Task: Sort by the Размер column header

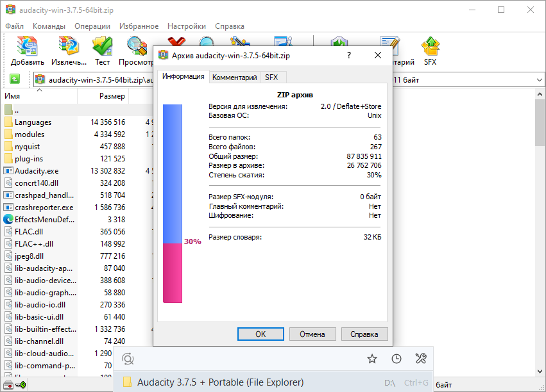Action: [x=103, y=96]
